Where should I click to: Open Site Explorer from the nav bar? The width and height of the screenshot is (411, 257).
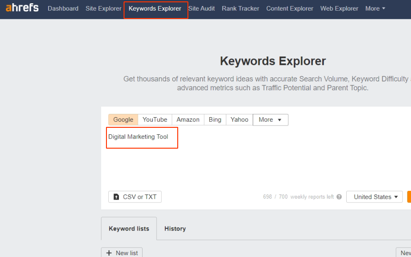103,8
